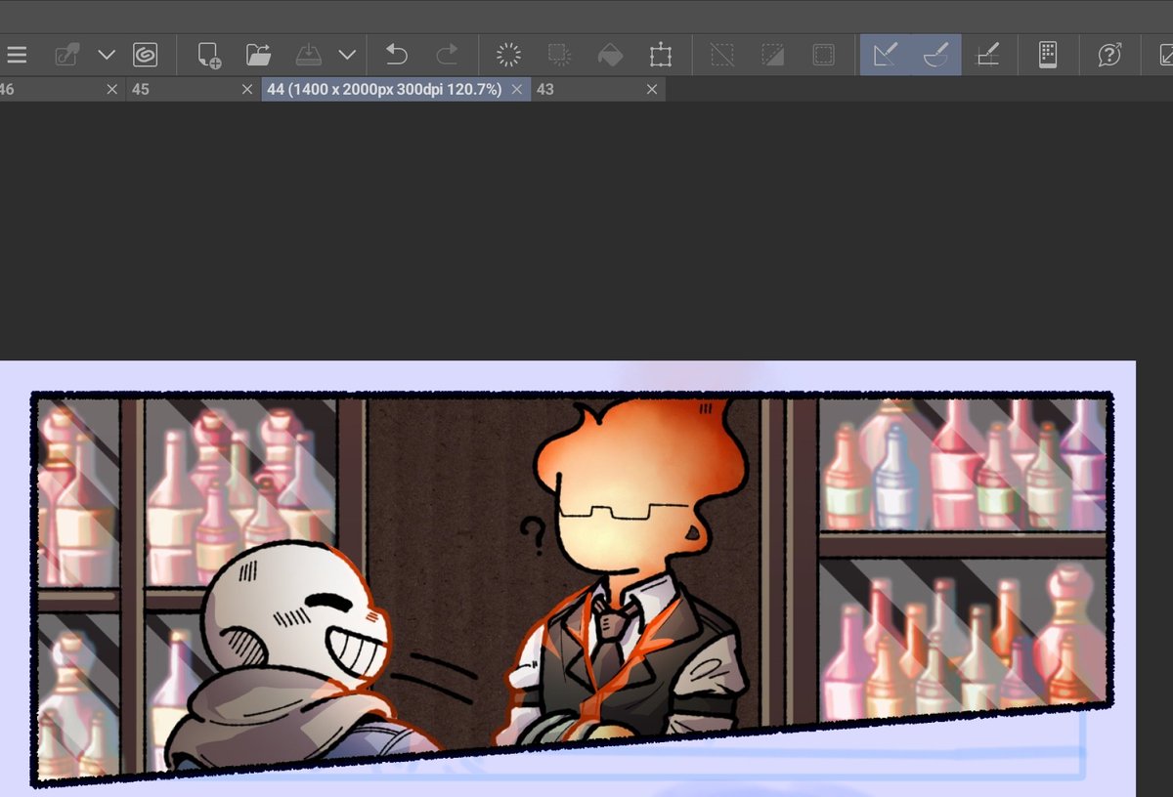1173x797 pixels.
Task: Open the main hamburger menu
Action: [x=17, y=54]
